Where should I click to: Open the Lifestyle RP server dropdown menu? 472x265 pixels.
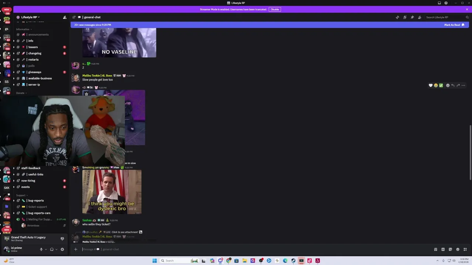click(x=30, y=17)
